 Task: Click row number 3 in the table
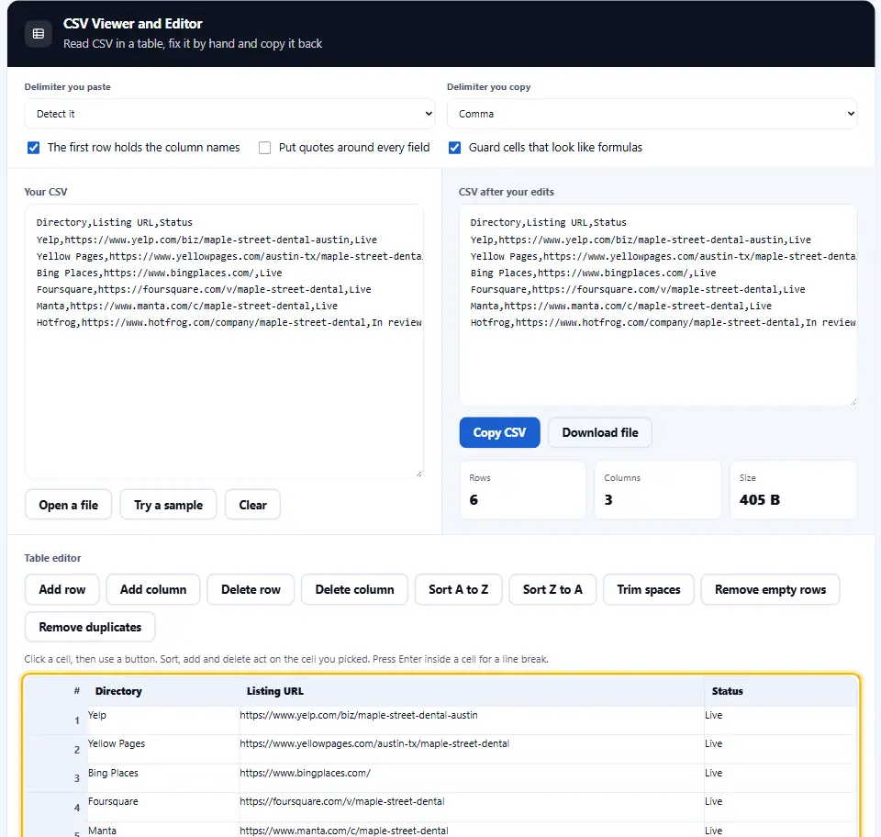[77, 778]
